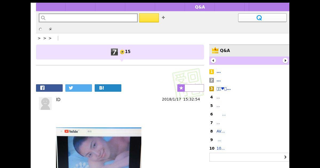This screenshot has width=320, height=168.
Task: Open ranking item number 2 link
Action: (219, 80)
